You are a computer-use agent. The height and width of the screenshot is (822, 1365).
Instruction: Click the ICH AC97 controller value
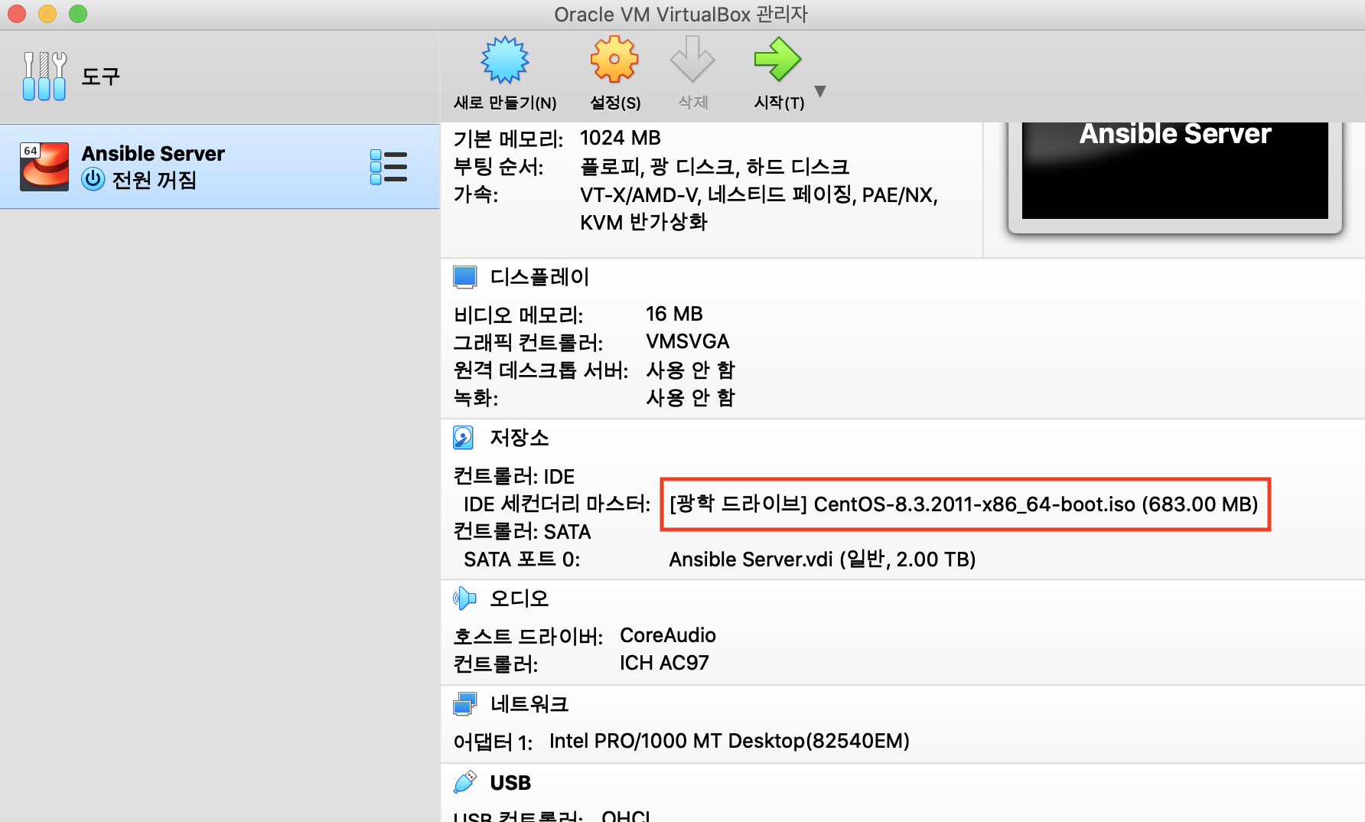[x=664, y=663]
